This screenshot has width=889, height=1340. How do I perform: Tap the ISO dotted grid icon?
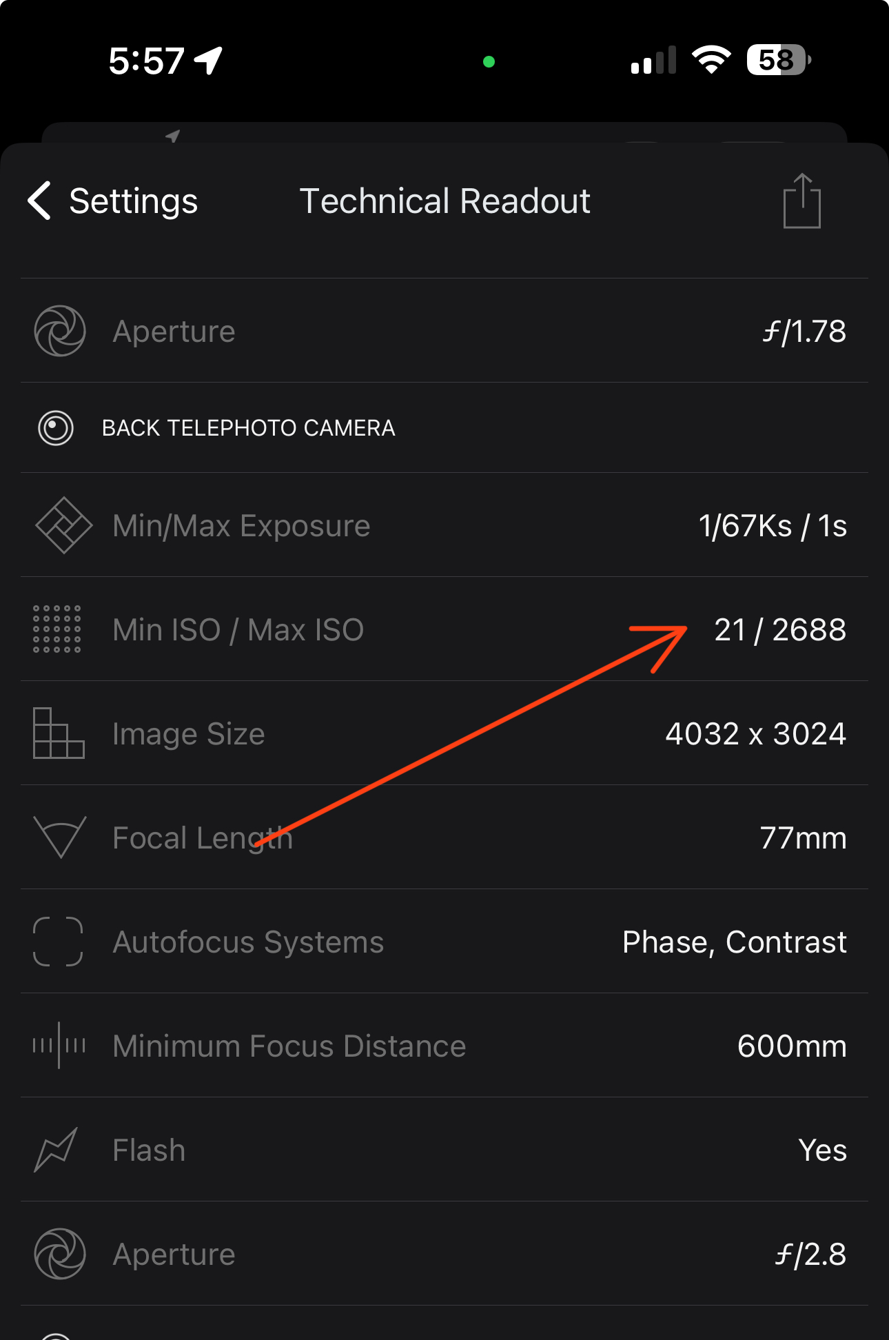pyautogui.click(x=57, y=629)
